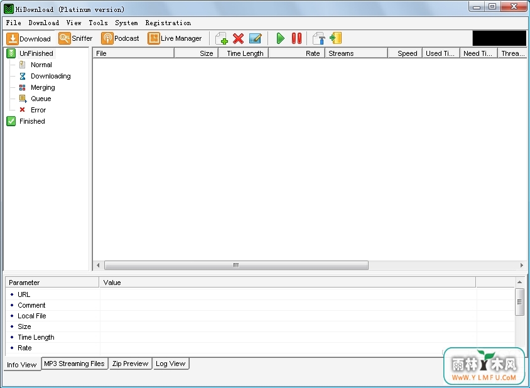
Task: Switch to Log View tab
Action: pos(171,364)
